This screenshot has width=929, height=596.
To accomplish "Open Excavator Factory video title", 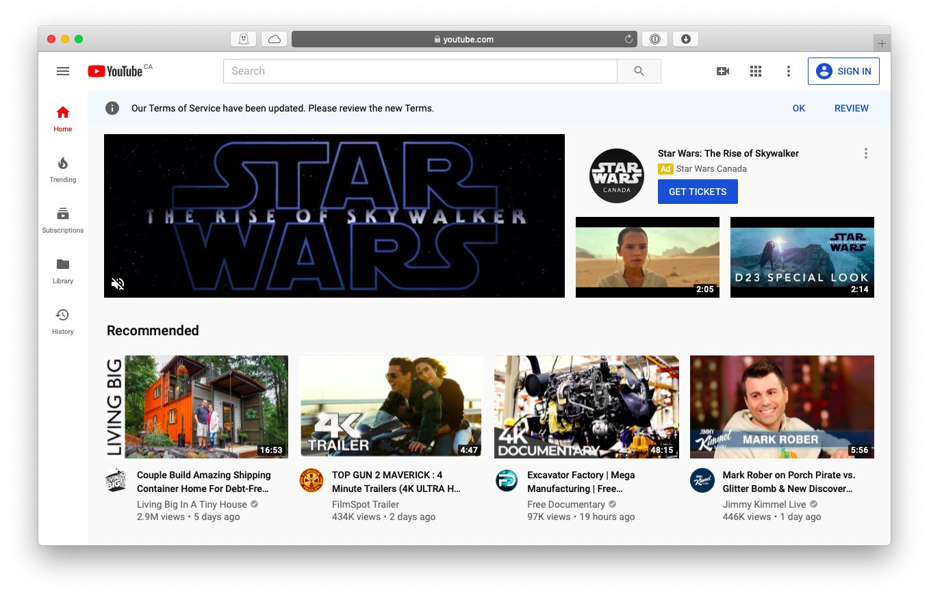I will tap(581, 482).
